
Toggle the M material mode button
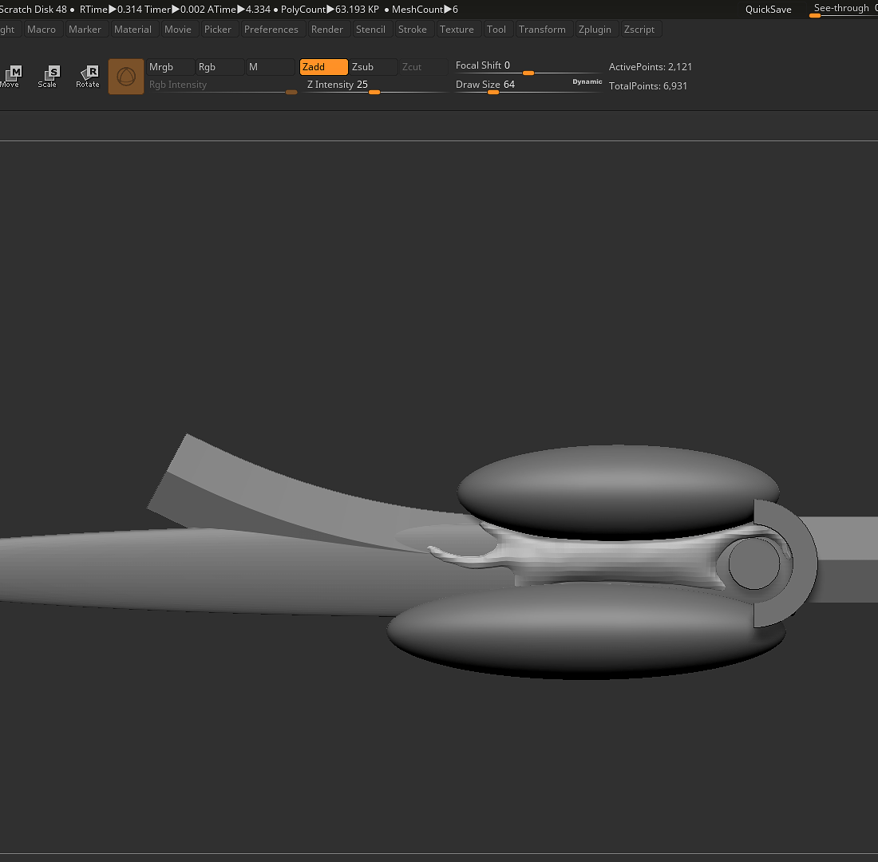[270, 67]
